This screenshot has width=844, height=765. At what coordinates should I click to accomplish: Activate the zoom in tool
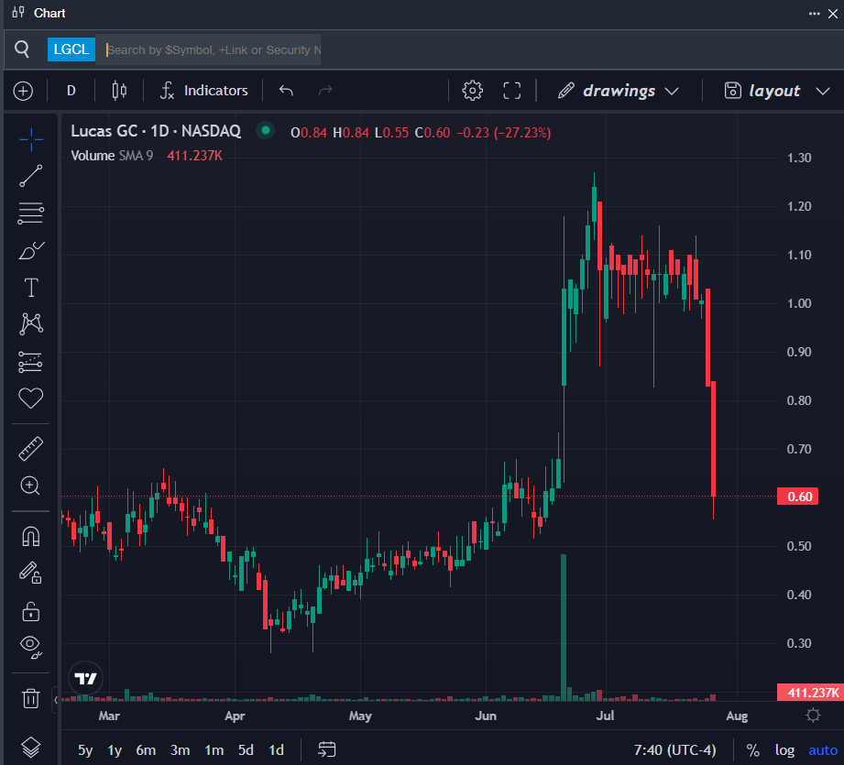coord(30,486)
